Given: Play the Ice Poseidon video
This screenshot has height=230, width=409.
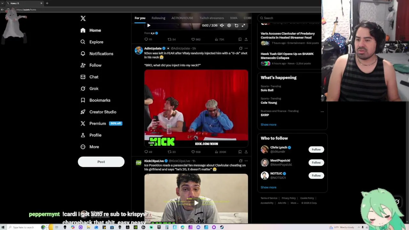Looking at the screenshot, I should tap(196, 203).
